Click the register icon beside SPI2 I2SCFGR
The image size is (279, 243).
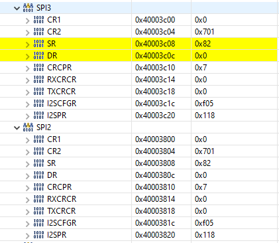coord(38,223)
